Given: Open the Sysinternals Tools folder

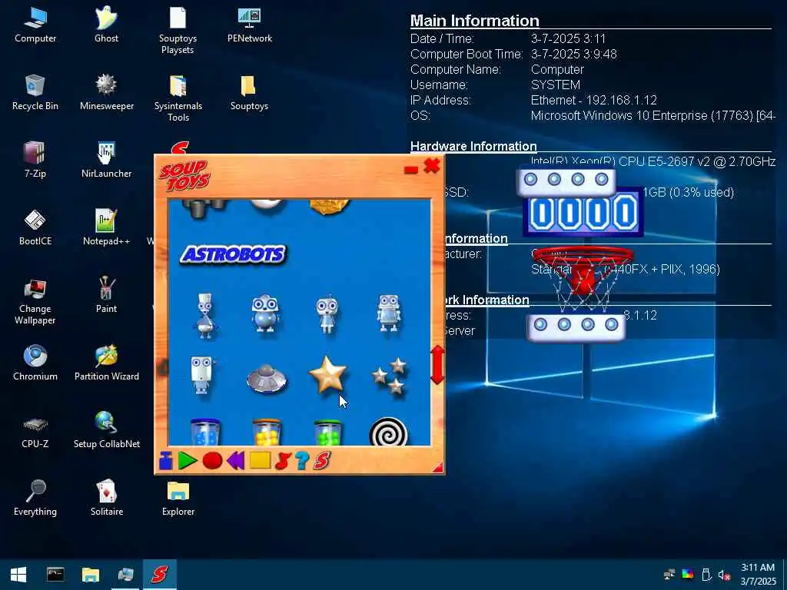Looking at the screenshot, I should [x=178, y=98].
